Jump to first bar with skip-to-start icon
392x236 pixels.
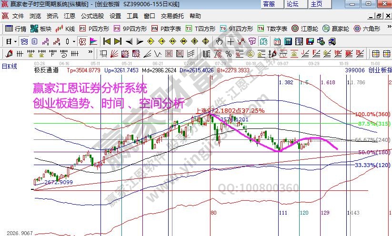click(x=107, y=41)
